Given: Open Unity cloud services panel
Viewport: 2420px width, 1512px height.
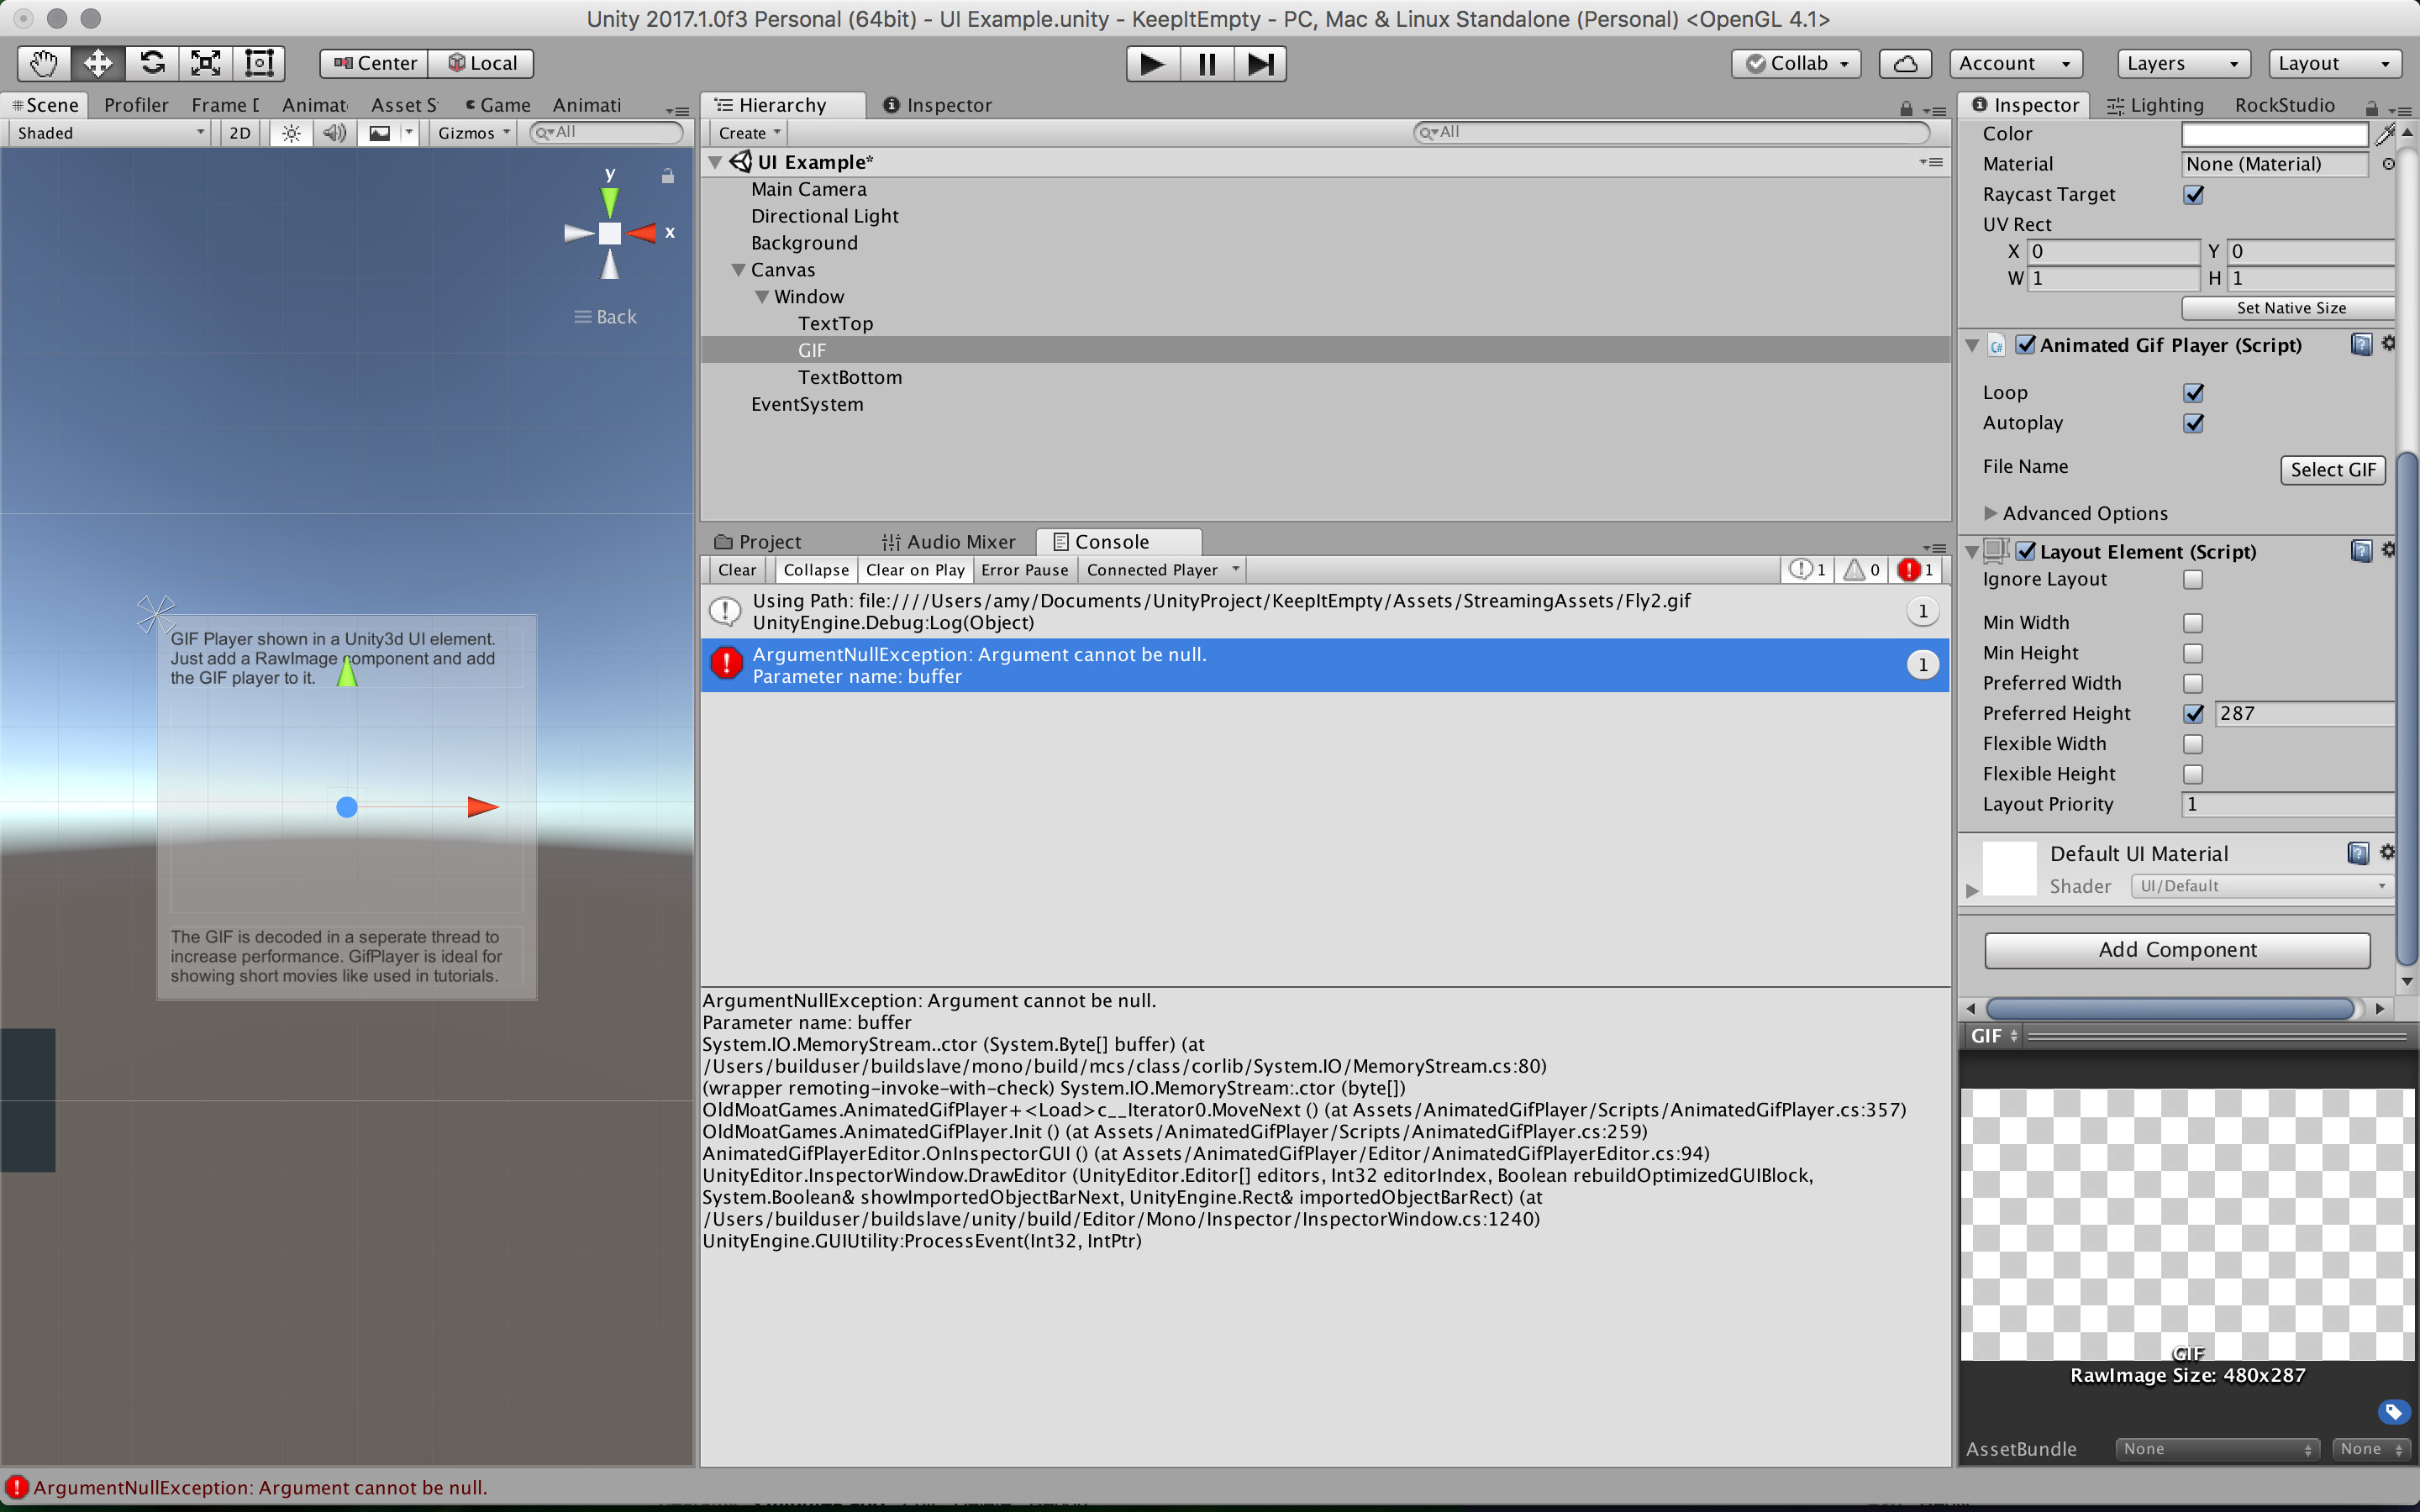Looking at the screenshot, I should (x=1903, y=63).
